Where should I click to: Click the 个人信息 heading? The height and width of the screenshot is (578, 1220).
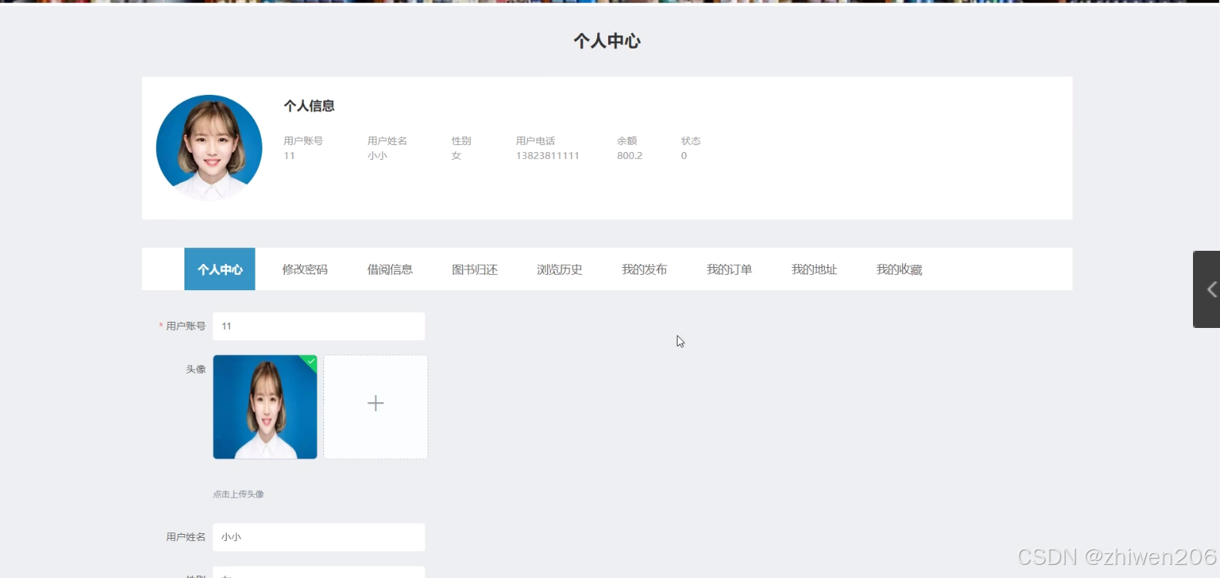point(309,106)
